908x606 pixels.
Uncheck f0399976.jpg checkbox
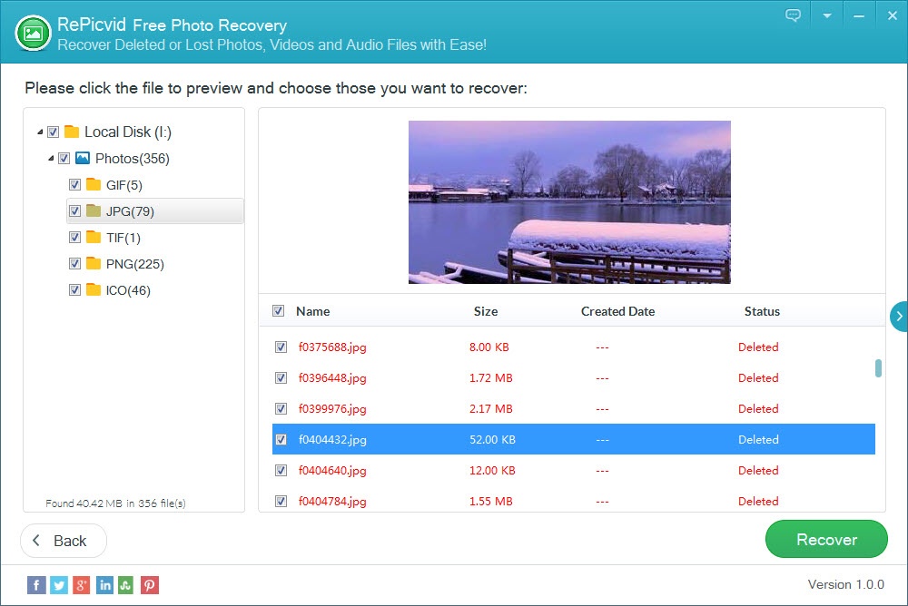click(281, 408)
